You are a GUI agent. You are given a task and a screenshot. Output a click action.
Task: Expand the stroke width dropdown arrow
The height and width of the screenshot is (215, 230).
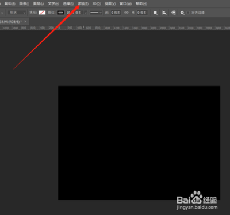86,13
